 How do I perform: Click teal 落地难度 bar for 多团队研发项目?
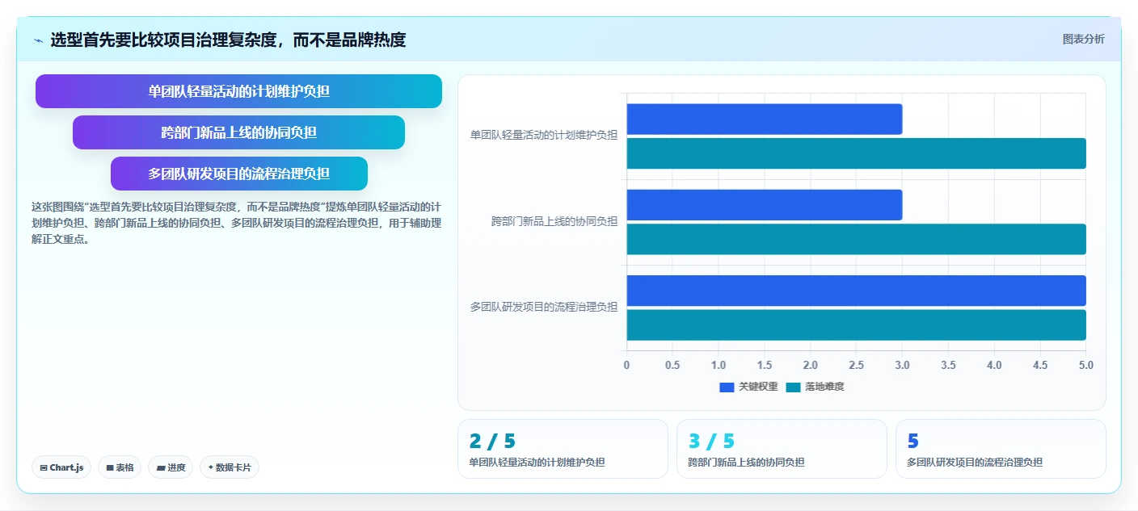pyautogui.click(x=856, y=325)
